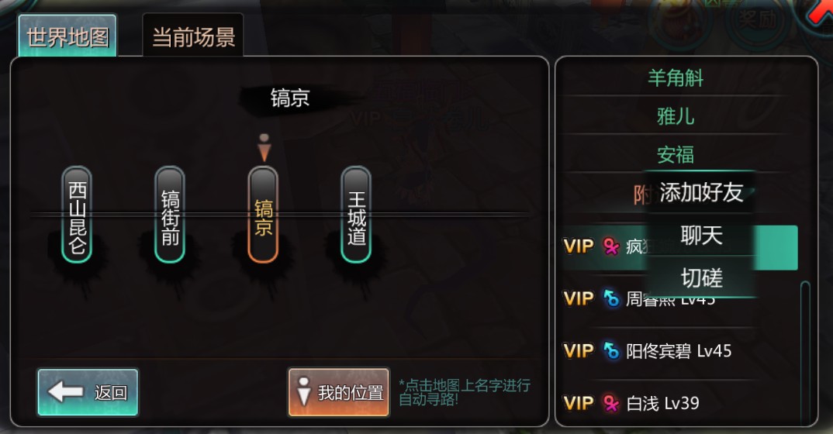833x434 pixels.
Task: Select the 王城道 map node
Action: [356, 215]
